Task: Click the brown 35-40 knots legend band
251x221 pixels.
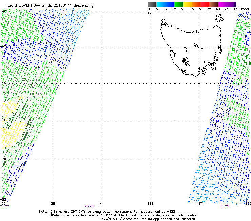Action: click(x=214, y=4)
